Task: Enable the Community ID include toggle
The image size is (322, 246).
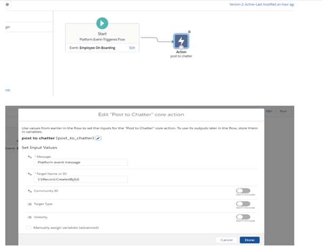Action: (243, 191)
